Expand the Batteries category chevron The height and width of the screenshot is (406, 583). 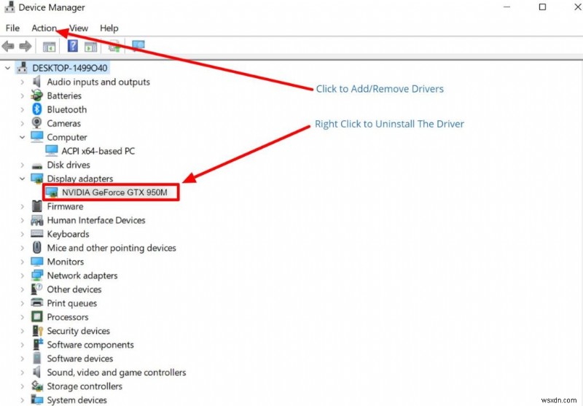(x=23, y=95)
